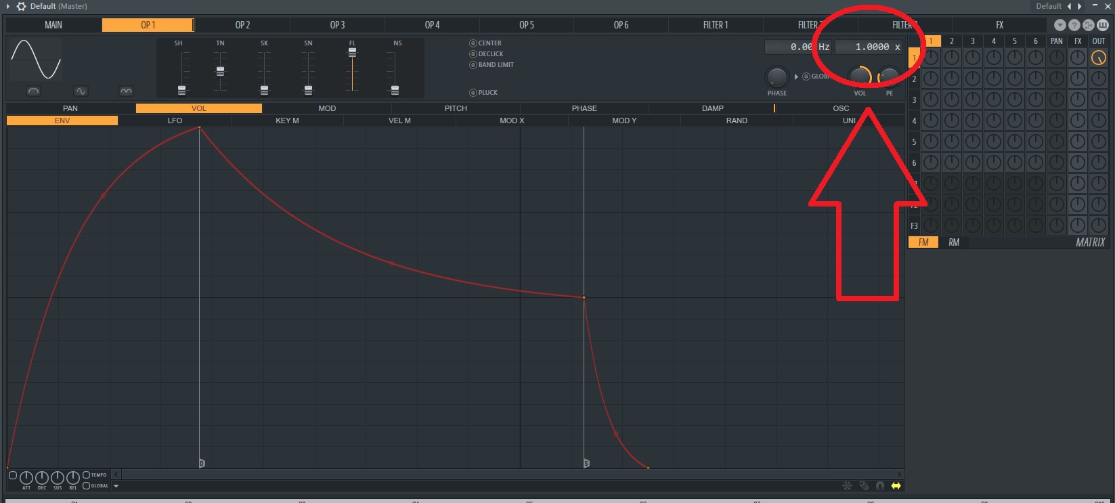The height and width of the screenshot is (503, 1115).
Task: Expand the arrow left of the plugin gear
Action: pos(8,6)
